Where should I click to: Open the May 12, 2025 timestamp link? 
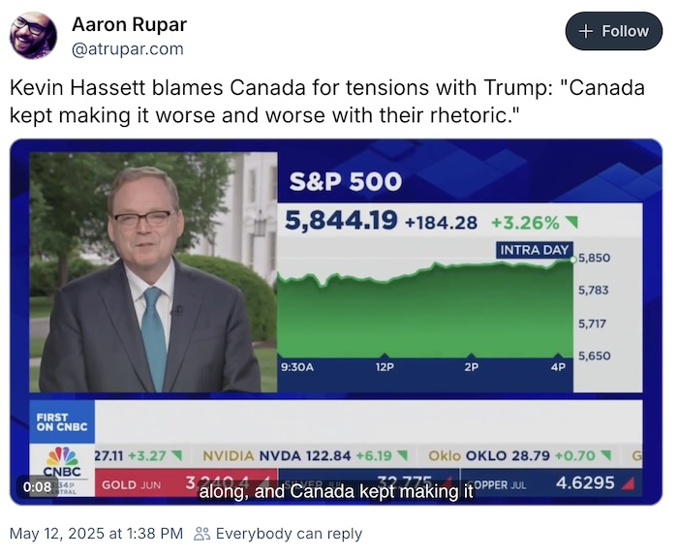96,534
